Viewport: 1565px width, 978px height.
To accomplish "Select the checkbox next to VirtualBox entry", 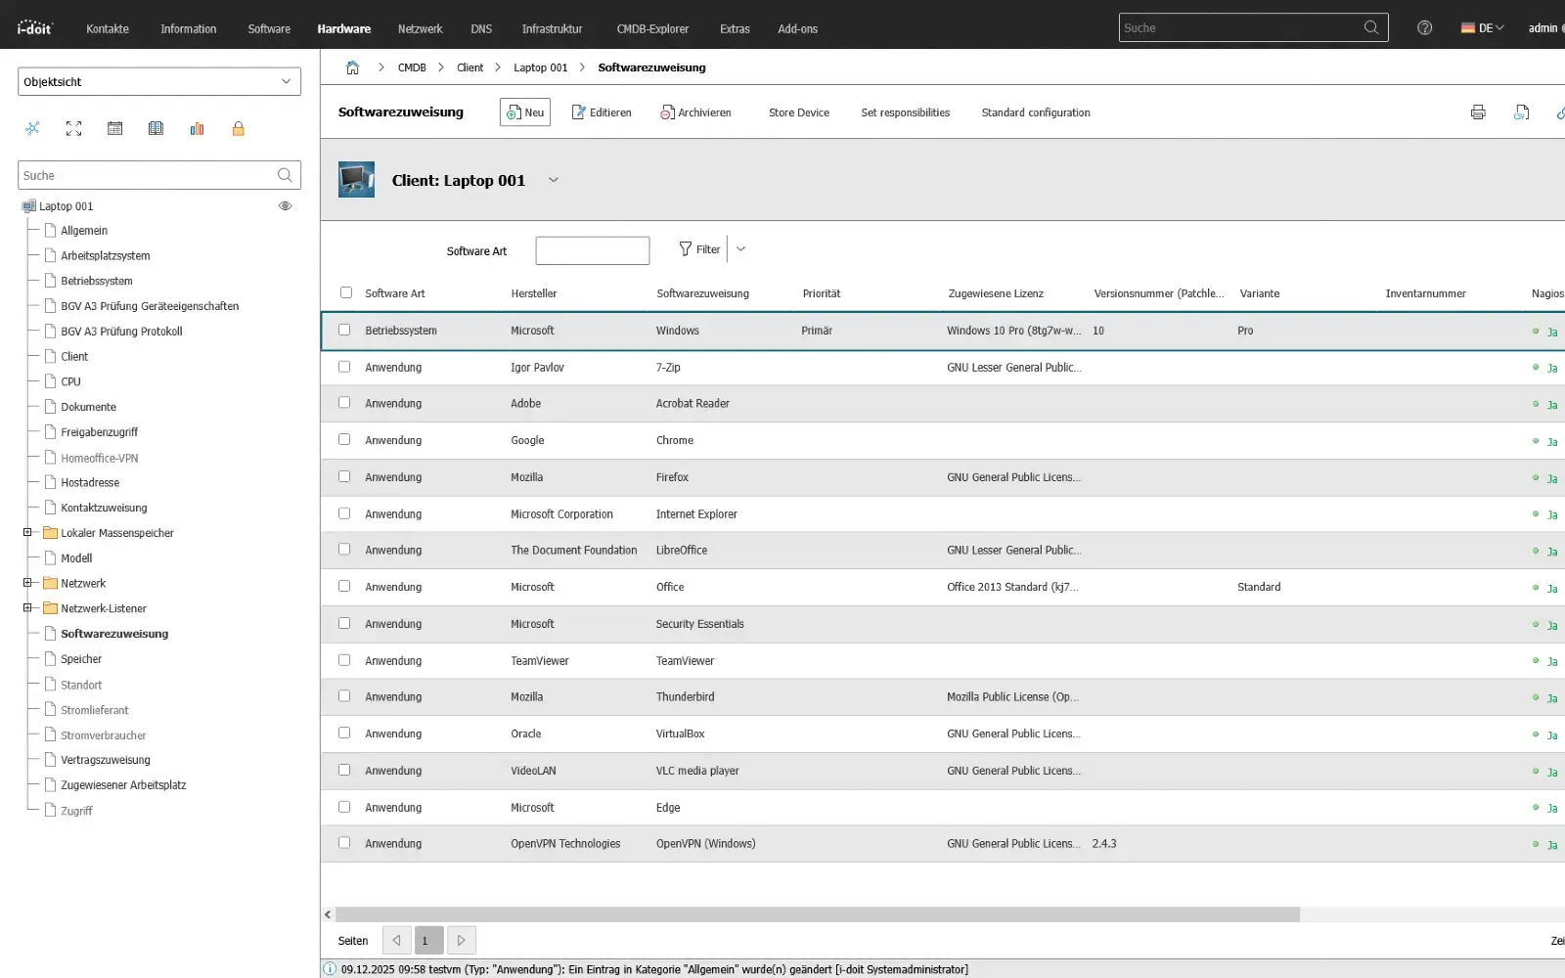I will [x=344, y=733].
